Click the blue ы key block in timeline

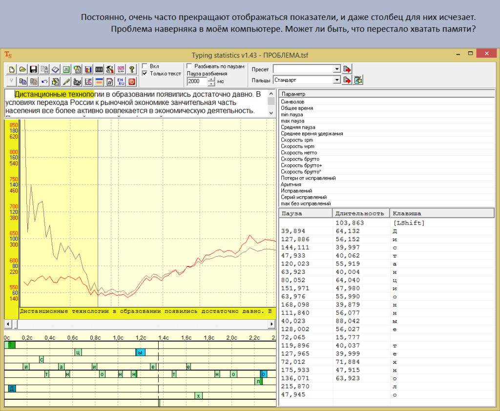140,352
